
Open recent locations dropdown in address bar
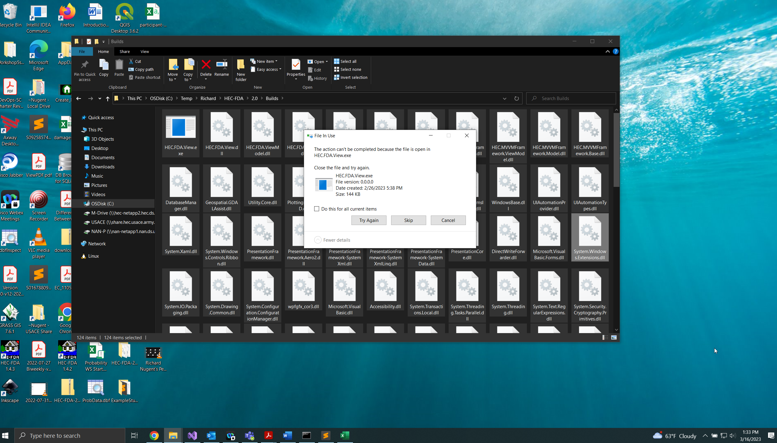99,98
